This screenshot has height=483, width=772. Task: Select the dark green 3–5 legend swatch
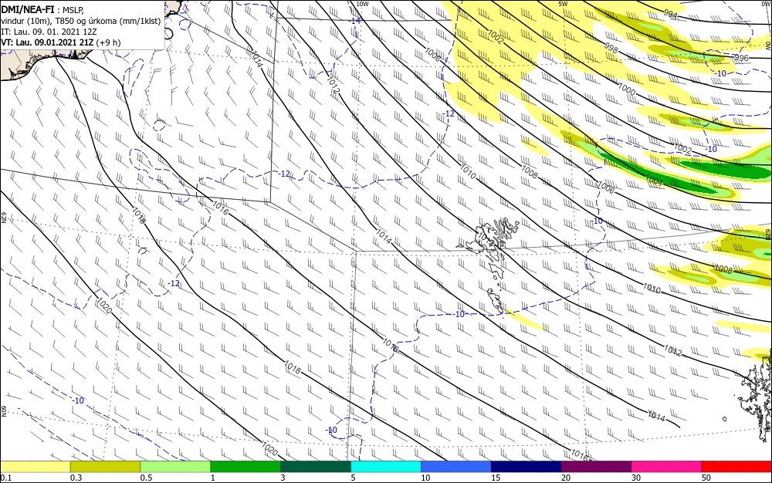(x=316, y=467)
